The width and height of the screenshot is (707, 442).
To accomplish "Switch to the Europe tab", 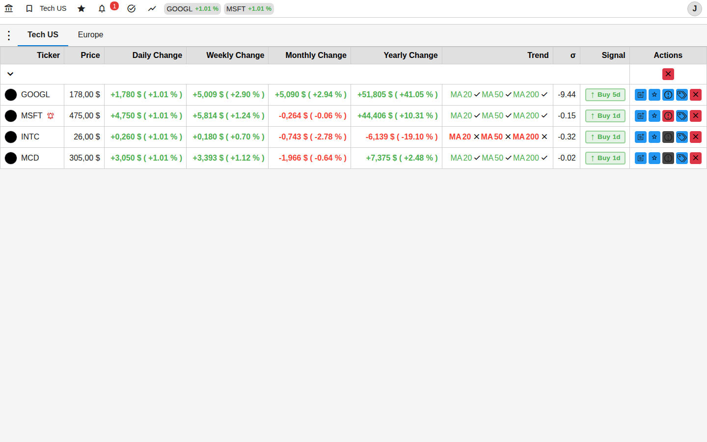I will pos(90,35).
